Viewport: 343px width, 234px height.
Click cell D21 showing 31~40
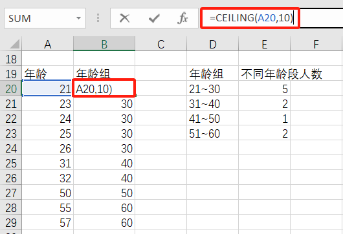coord(213,103)
